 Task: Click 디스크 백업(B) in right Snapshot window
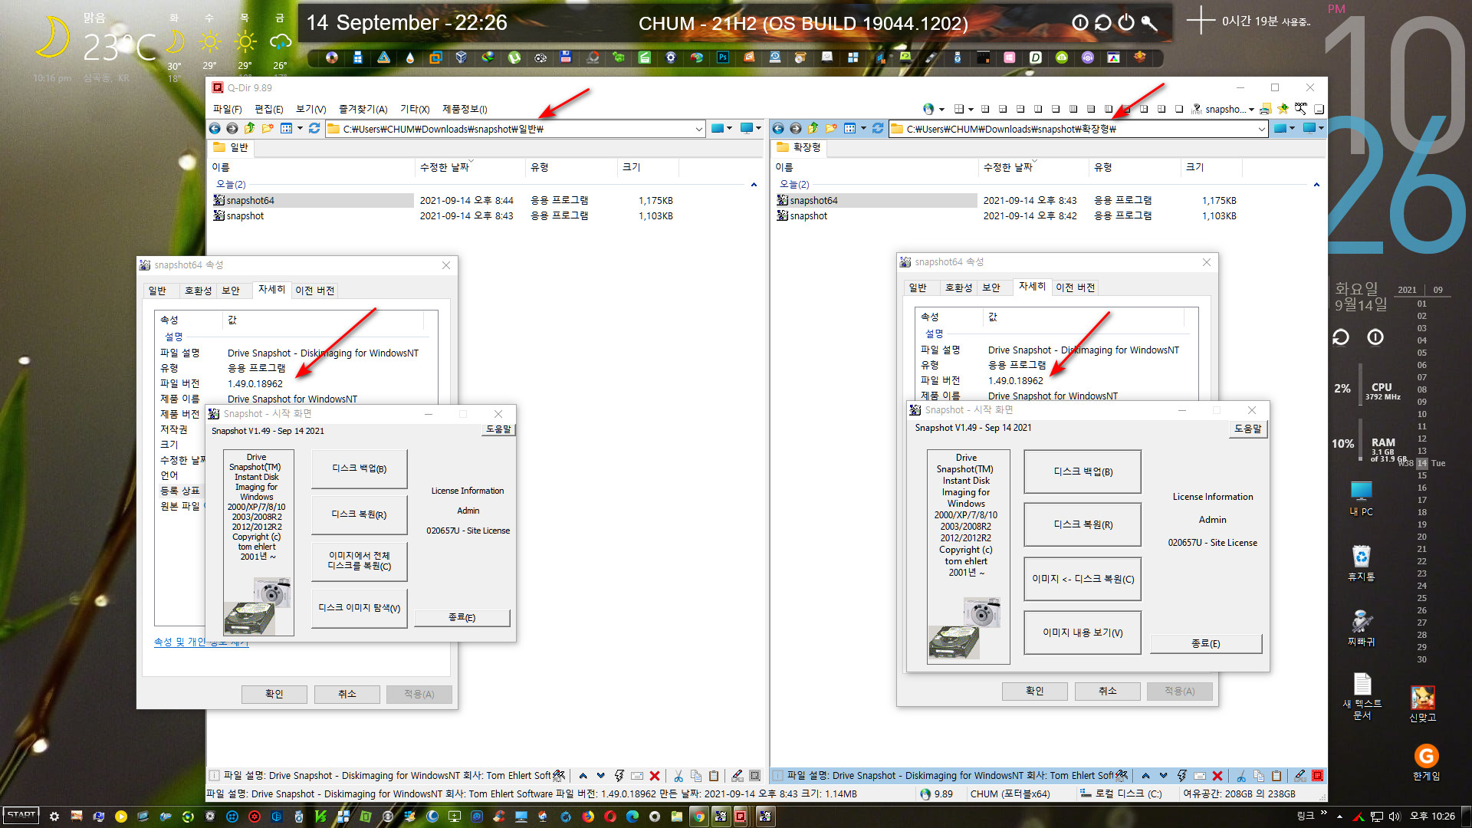[1083, 472]
